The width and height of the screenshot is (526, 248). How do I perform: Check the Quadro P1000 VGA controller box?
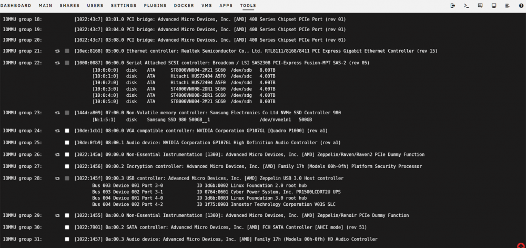(x=67, y=131)
